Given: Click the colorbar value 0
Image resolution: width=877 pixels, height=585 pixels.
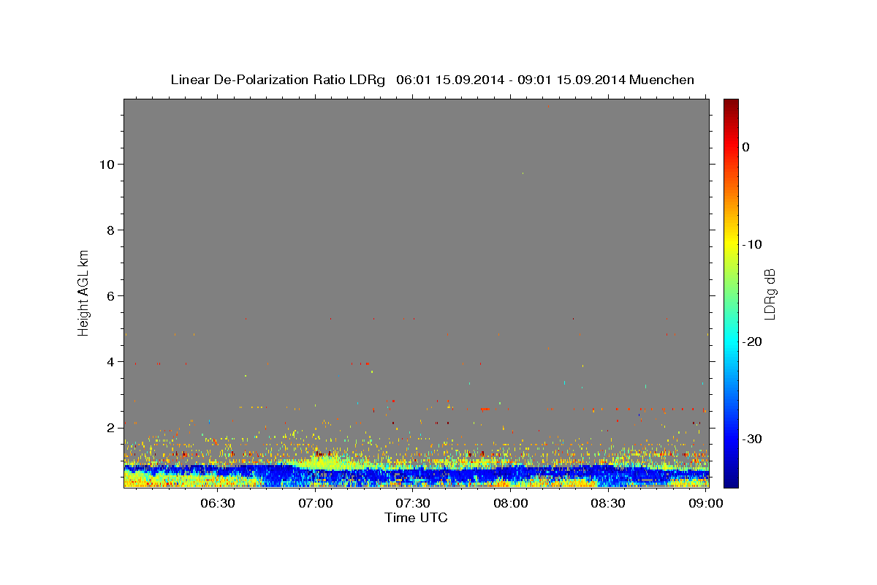Looking at the screenshot, I should pos(746,147).
